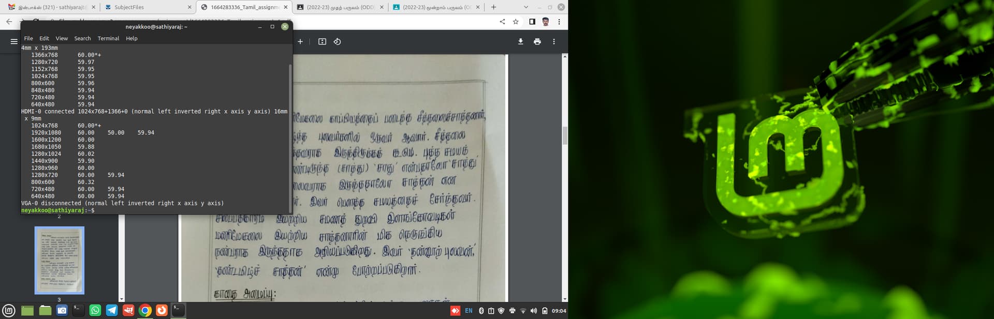Click the 1600x1200 resolution line in terminal
994x319 pixels.
pos(63,140)
